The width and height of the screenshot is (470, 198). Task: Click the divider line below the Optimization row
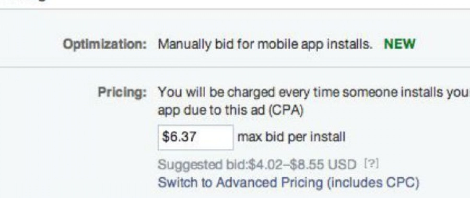coord(235,67)
